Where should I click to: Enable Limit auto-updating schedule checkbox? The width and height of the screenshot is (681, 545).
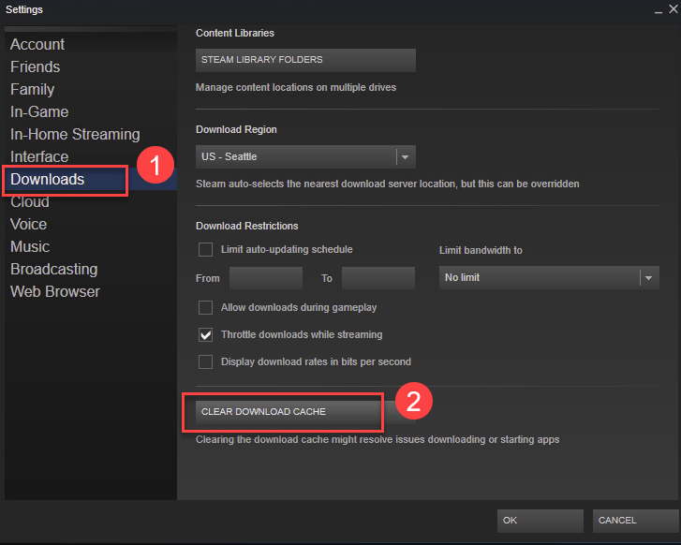pos(206,250)
